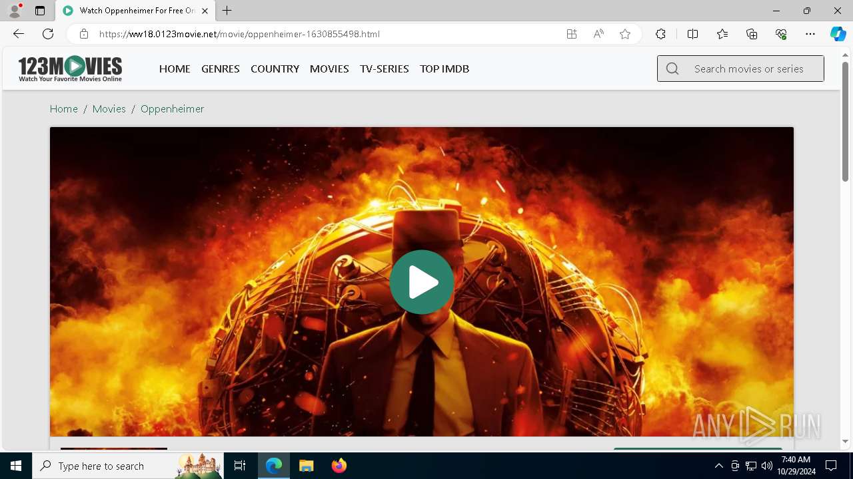Open the Extensions menu
The width and height of the screenshot is (853, 479).
660,34
